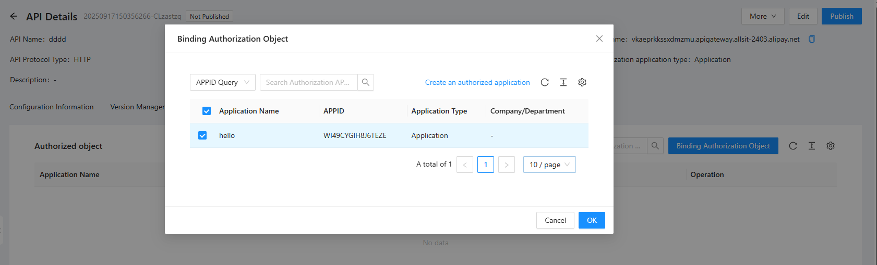The width and height of the screenshot is (877, 265).
Task: Click the Publish button
Action: pos(842,16)
